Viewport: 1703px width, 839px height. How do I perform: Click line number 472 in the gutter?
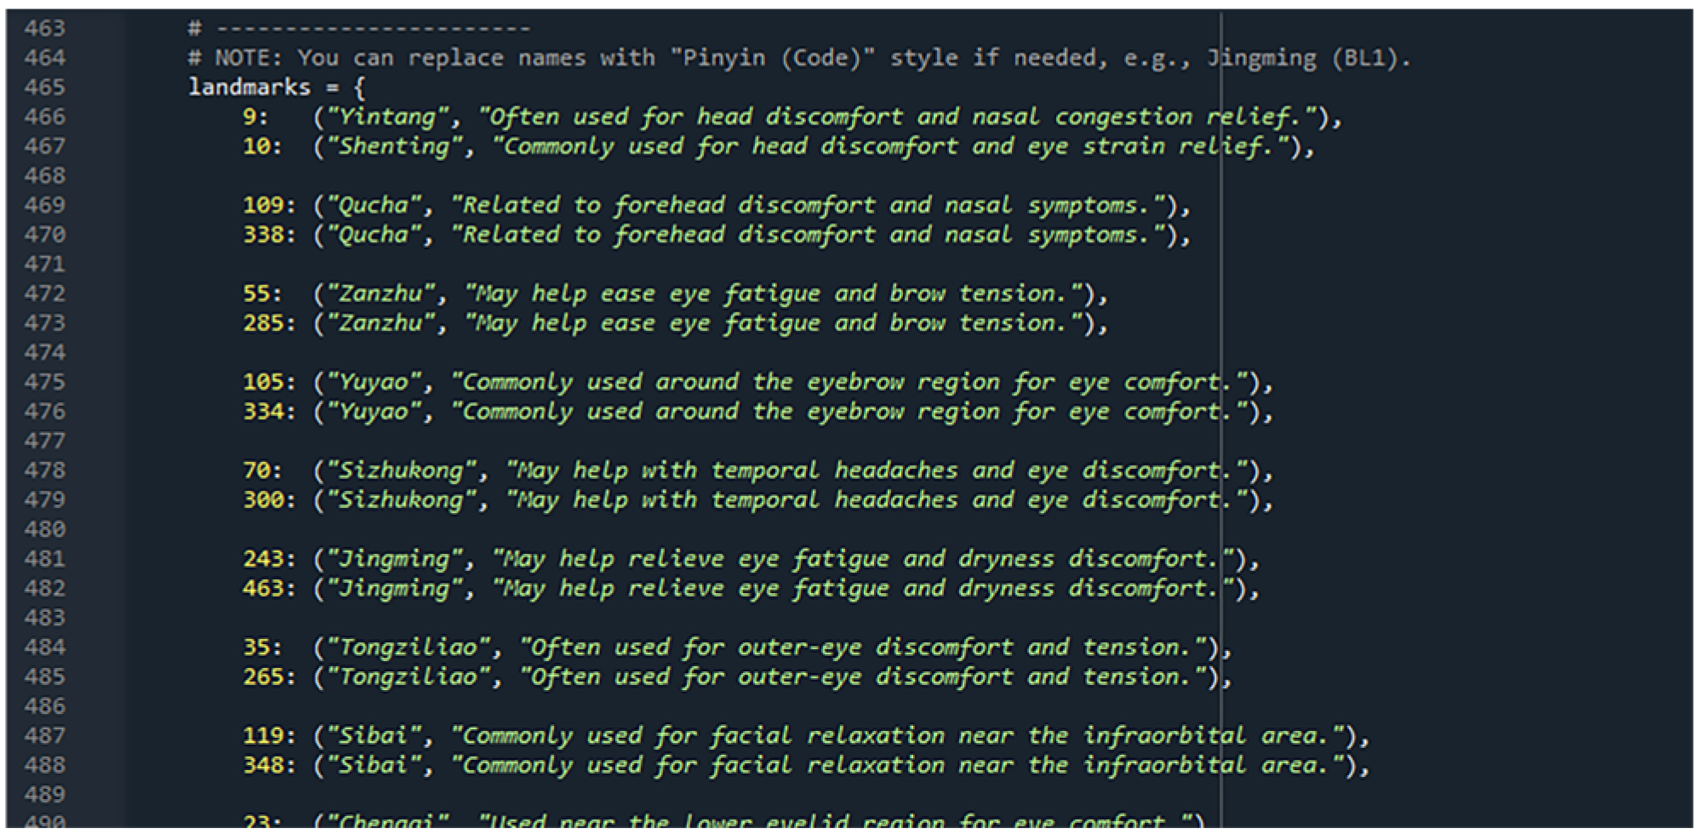[44, 294]
